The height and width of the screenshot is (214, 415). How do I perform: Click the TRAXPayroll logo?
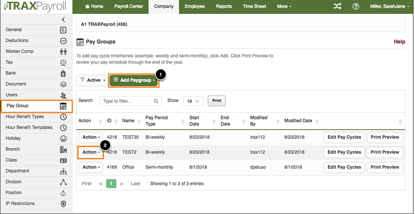tap(35, 6)
